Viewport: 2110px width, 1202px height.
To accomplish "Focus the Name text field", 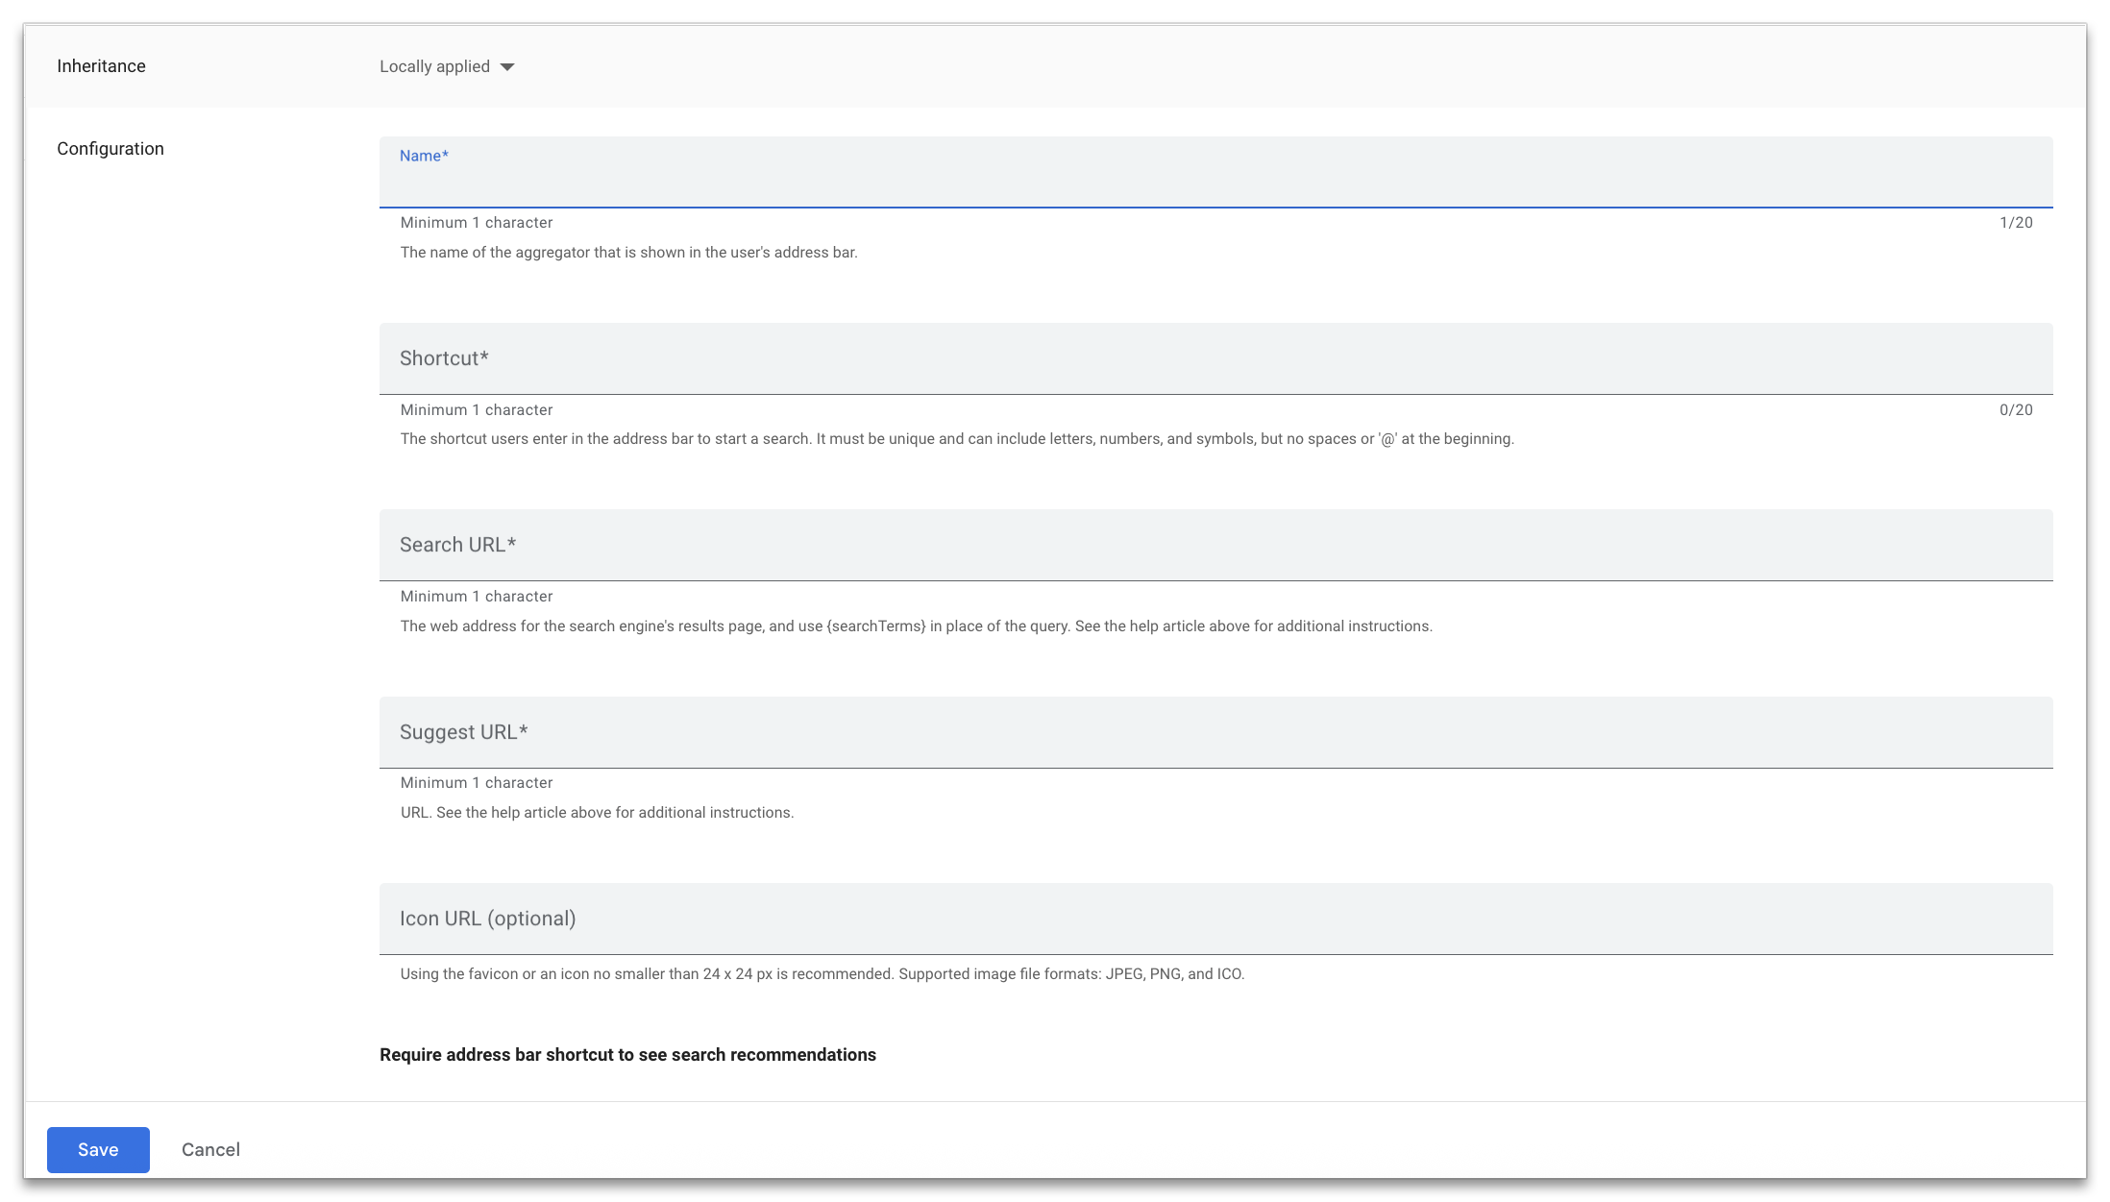I will click(1214, 180).
